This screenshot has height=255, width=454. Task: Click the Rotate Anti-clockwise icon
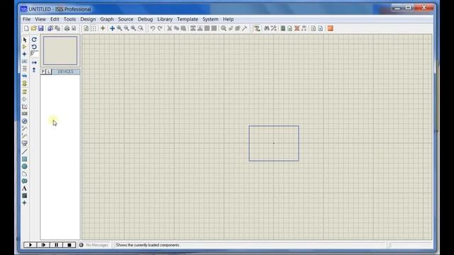[x=34, y=47]
